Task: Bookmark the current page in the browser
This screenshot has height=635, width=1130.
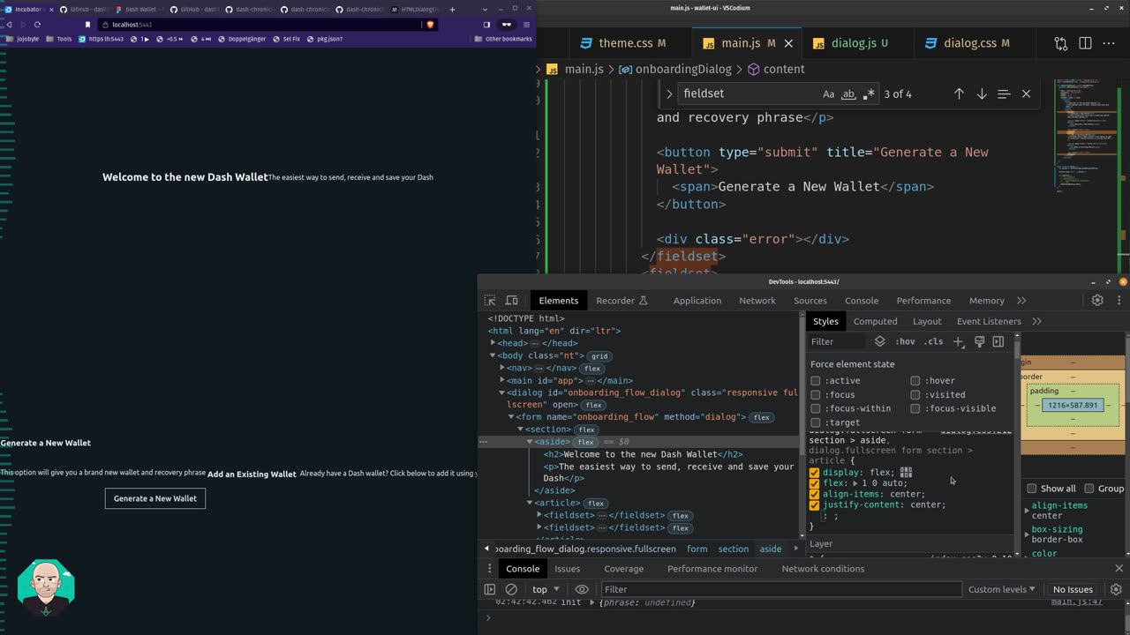Action: pyautogui.click(x=87, y=25)
